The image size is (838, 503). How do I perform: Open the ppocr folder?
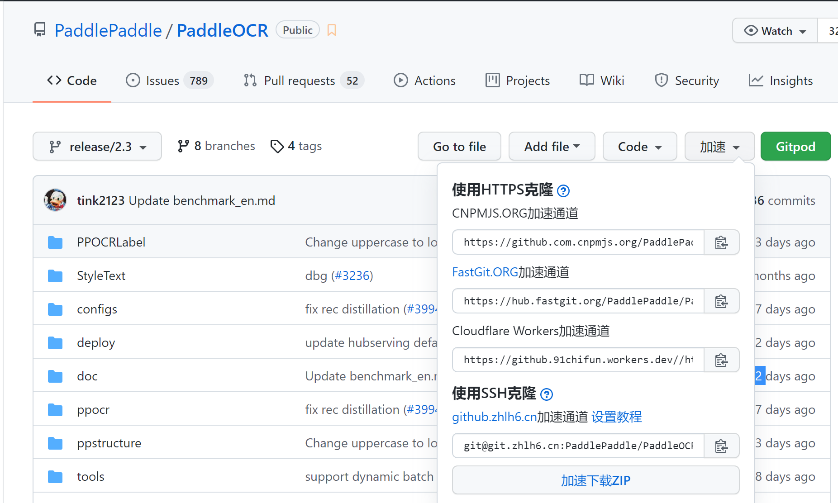(x=93, y=409)
